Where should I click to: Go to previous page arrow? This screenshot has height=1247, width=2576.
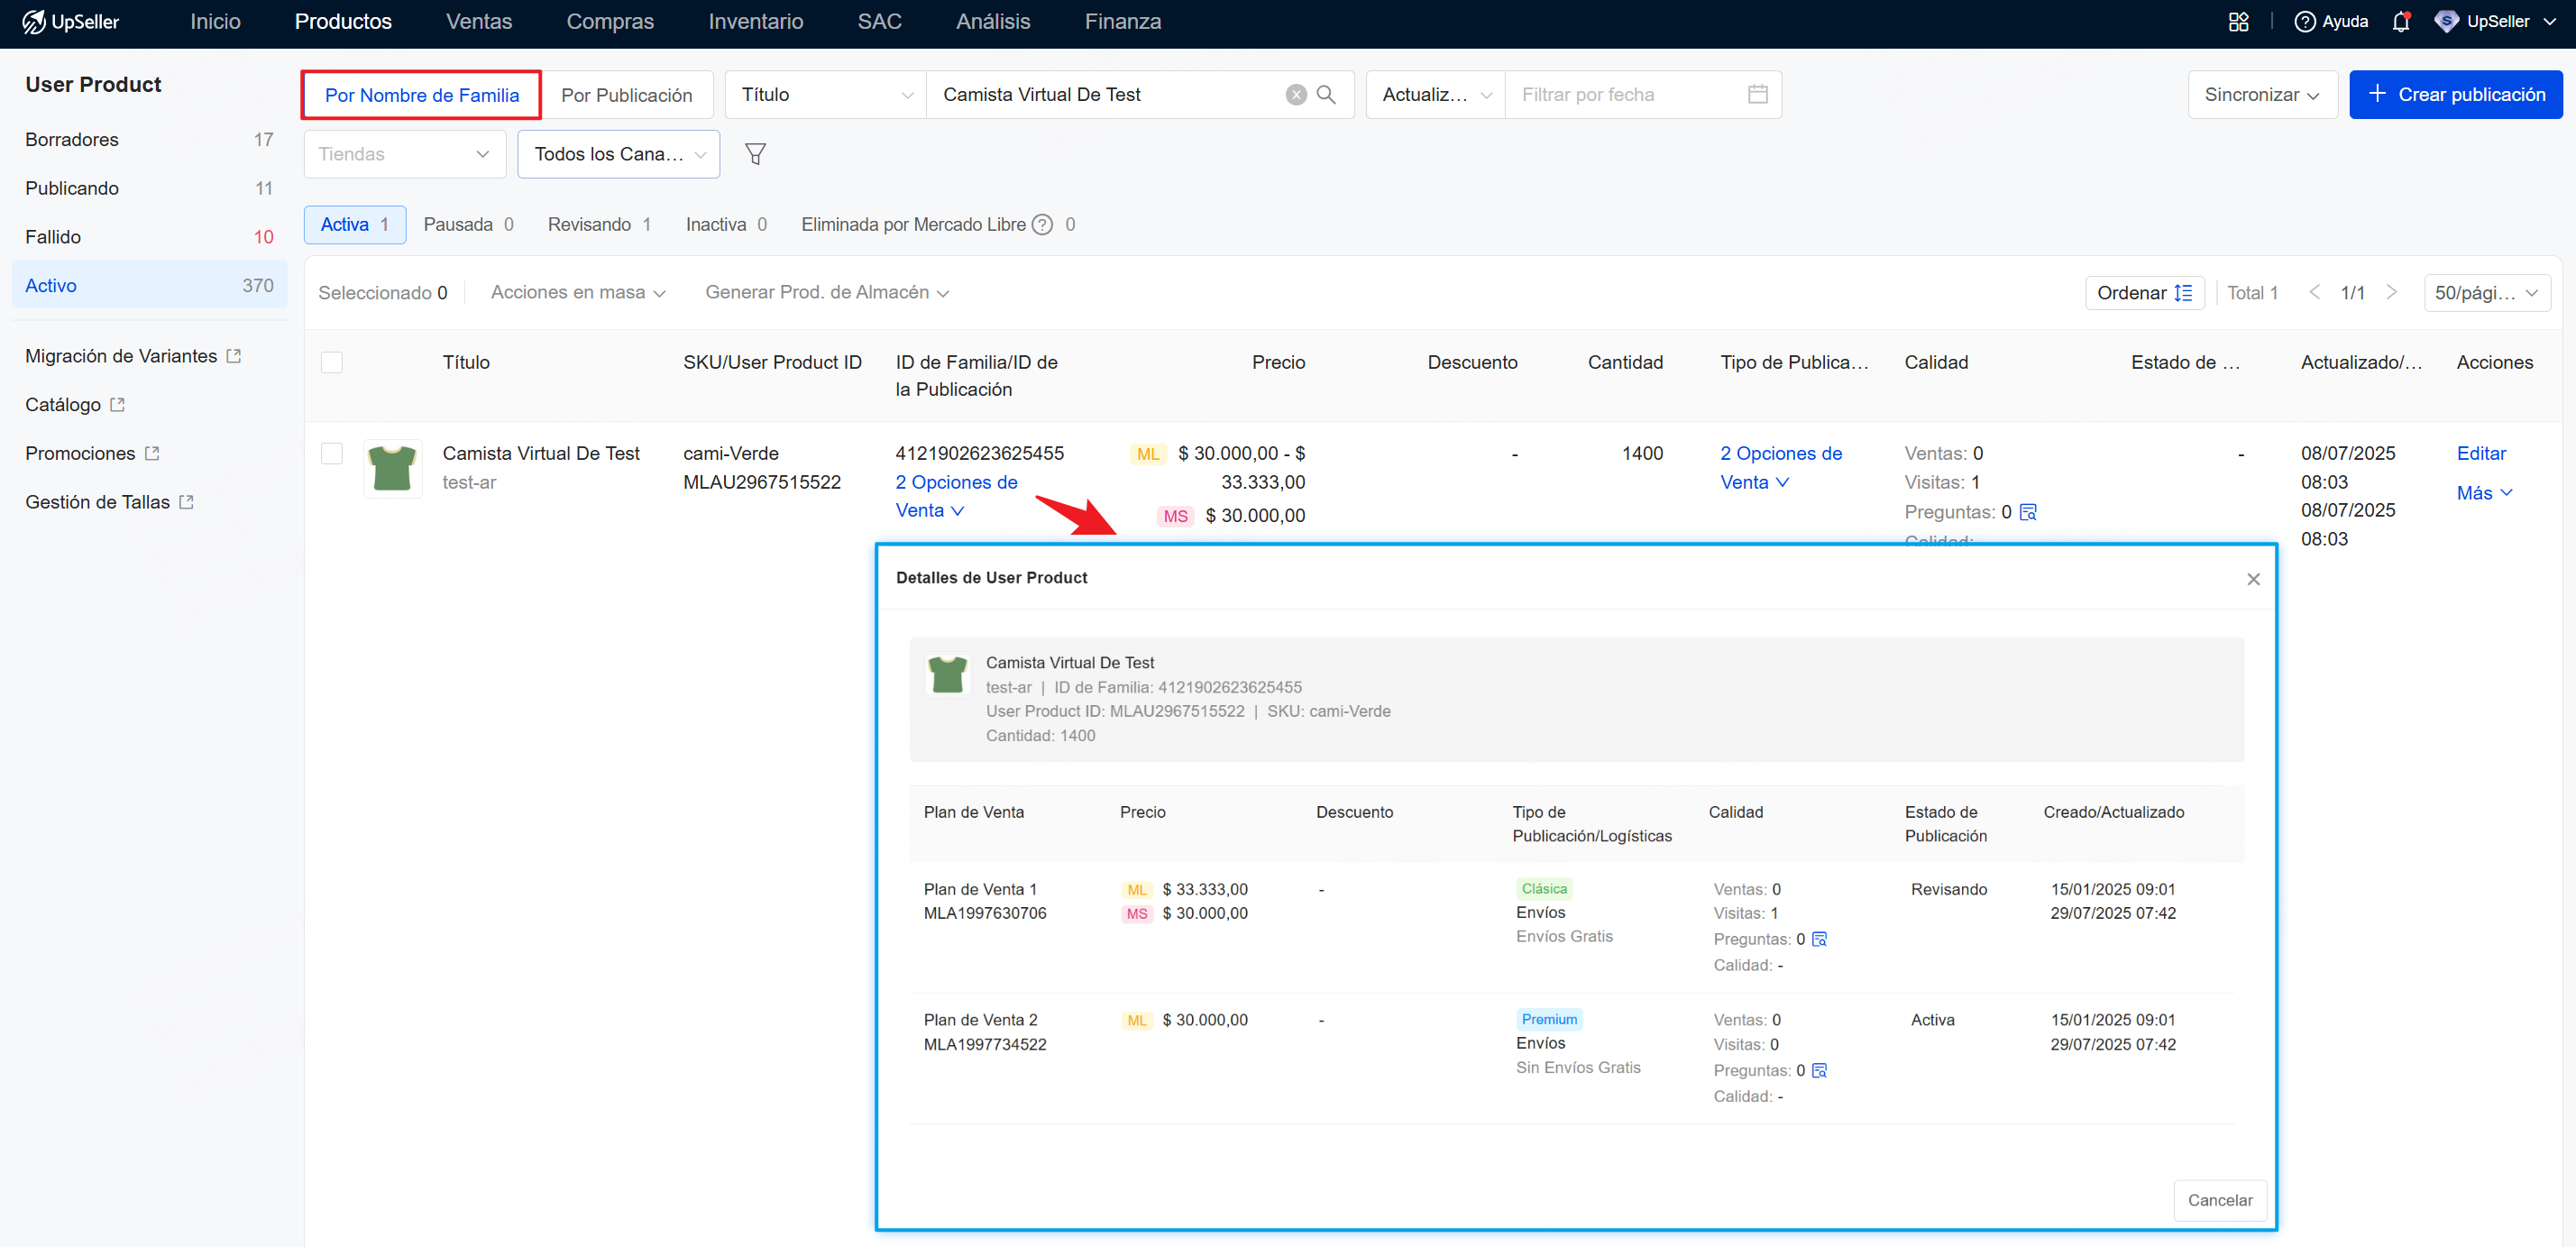click(2314, 293)
